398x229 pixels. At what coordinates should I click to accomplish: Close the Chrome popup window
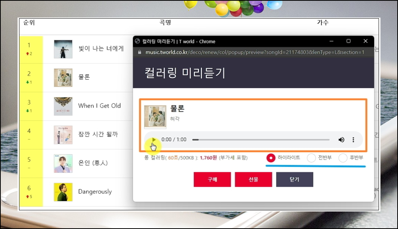click(x=365, y=41)
